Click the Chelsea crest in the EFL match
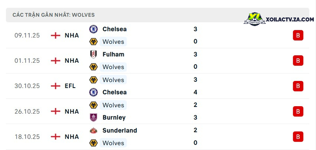Viewport: 316px width, 150px height. (x=94, y=92)
